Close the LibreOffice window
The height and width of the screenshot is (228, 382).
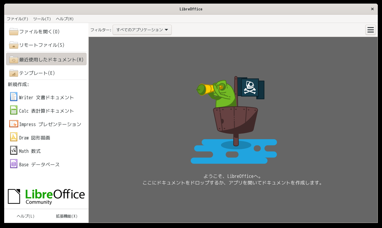(372, 9)
